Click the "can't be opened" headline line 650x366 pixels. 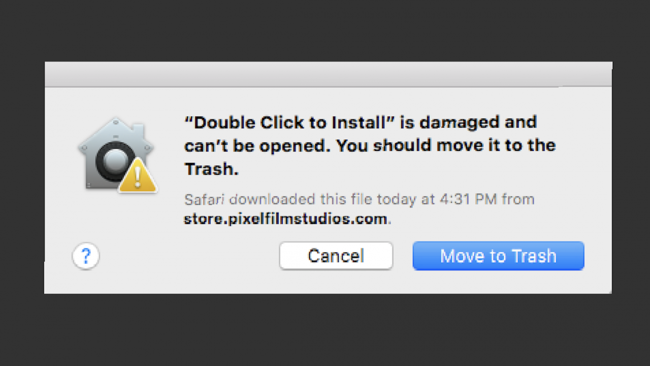[x=258, y=146]
